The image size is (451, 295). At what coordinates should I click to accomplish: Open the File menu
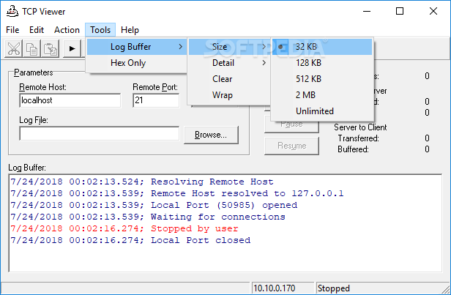(12, 30)
